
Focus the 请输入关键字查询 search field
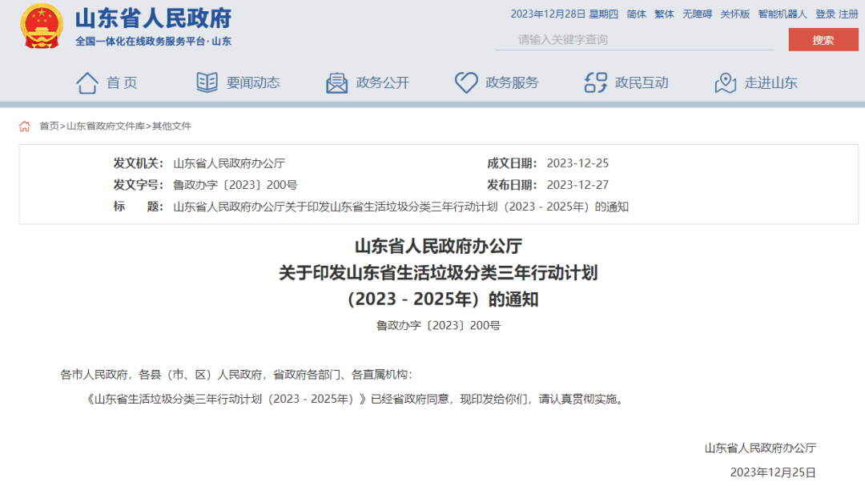[634, 40]
